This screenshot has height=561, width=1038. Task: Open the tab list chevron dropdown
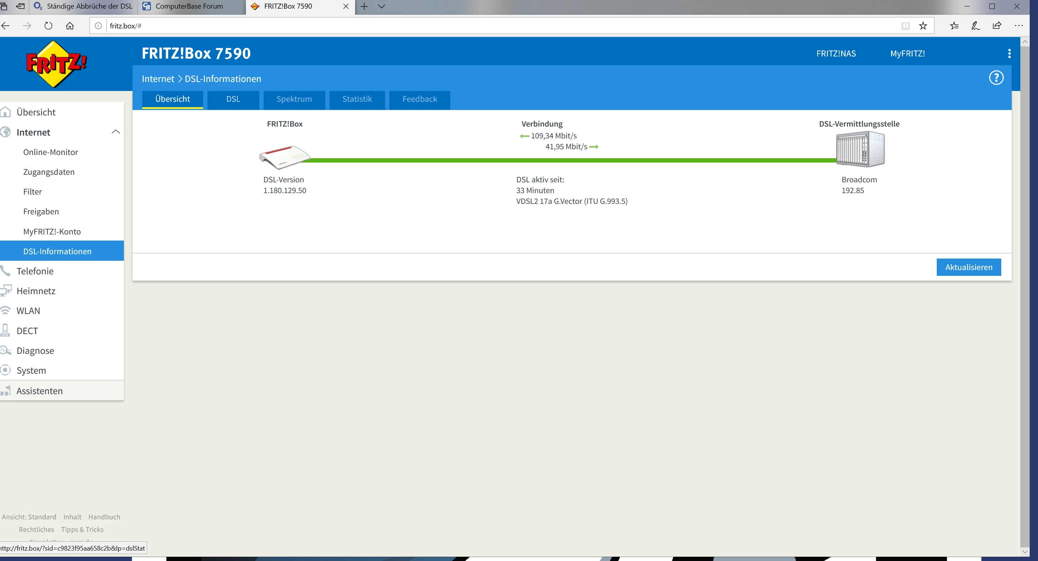coord(381,6)
